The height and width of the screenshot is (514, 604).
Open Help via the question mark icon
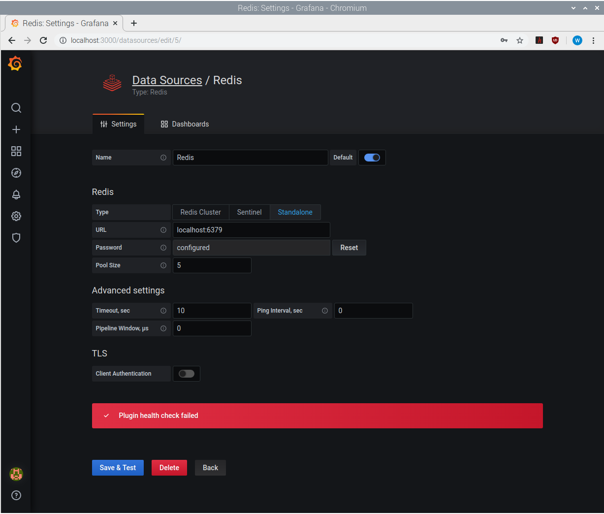(16, 495)
